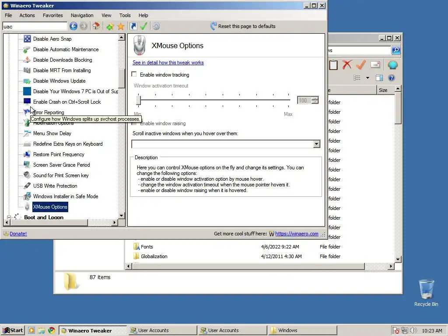Click the Windows Installer in Safe Mode icon
448x336 pixels.
27,196
